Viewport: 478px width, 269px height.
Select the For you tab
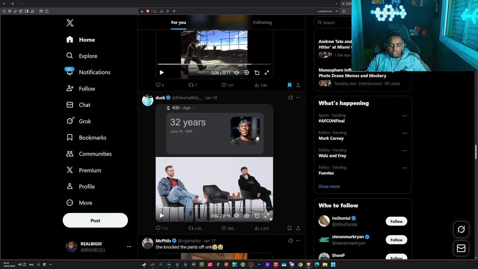[x=179, y=22]
